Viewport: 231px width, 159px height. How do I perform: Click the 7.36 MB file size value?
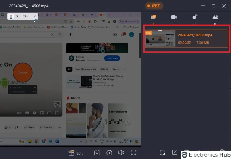point(203,43)
